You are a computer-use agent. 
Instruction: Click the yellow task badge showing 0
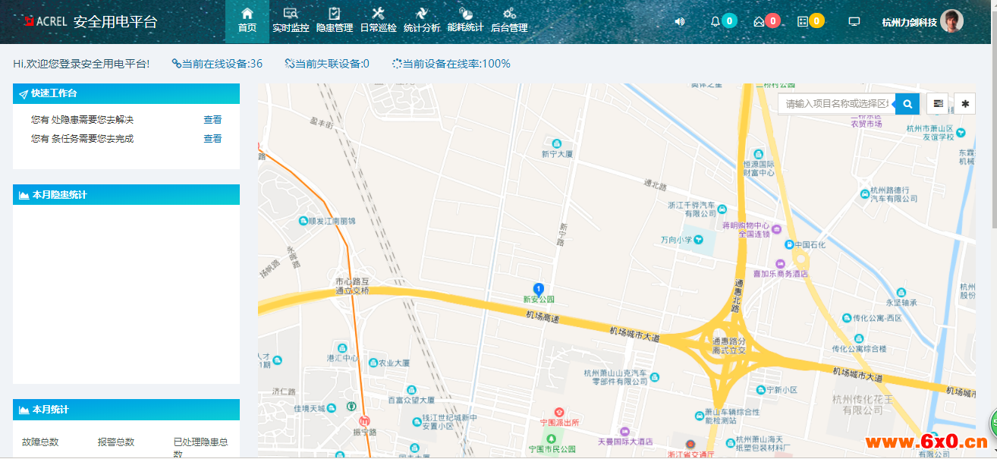click(x=816, y=21)
